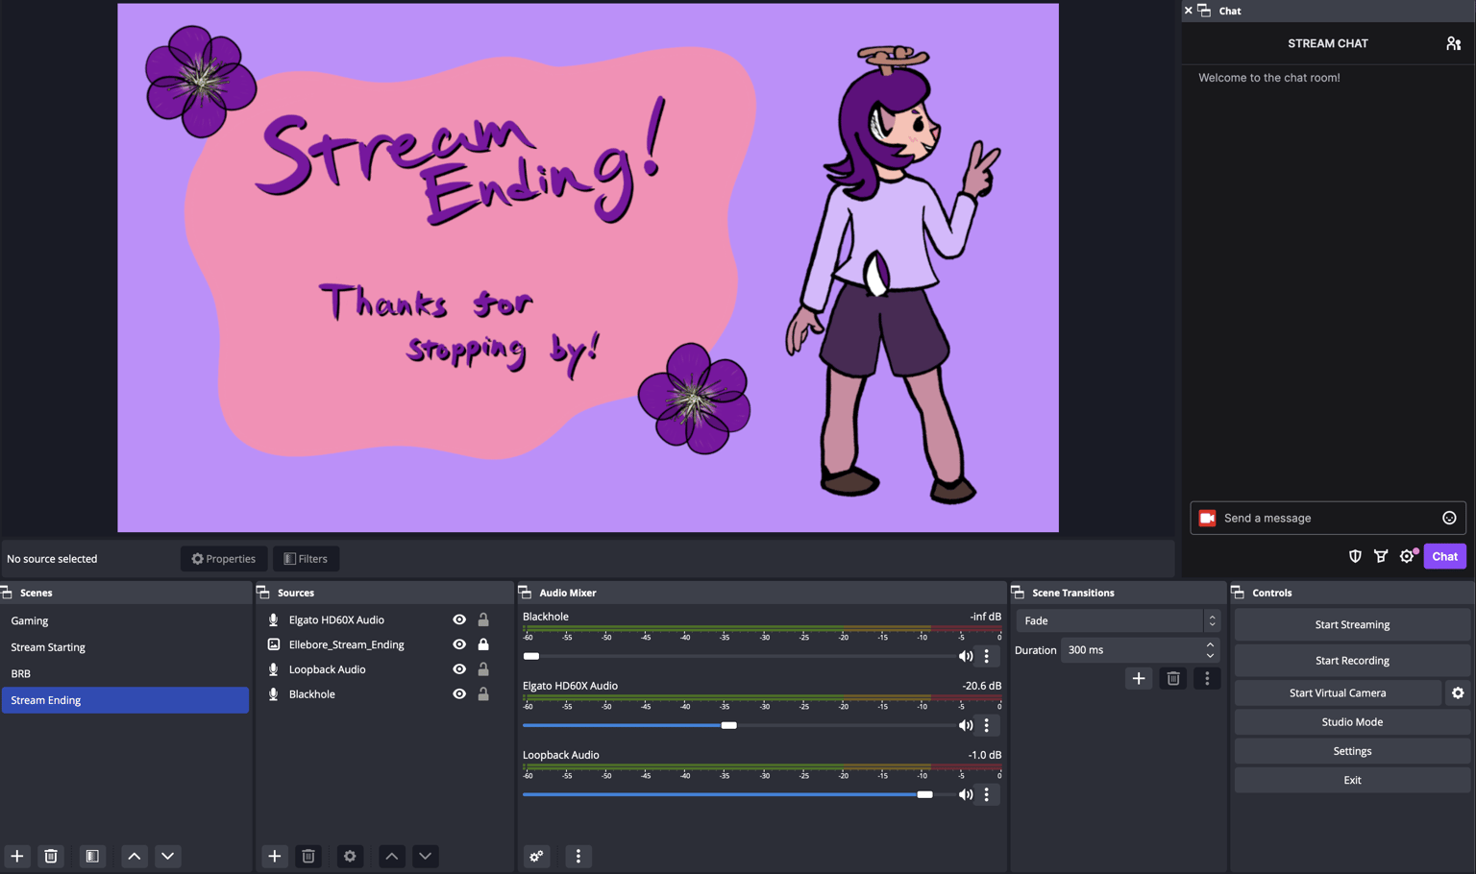The image size is (1476, 874).
Task: Move scene down in Scenes toolbar
Action: coord(168,856)
